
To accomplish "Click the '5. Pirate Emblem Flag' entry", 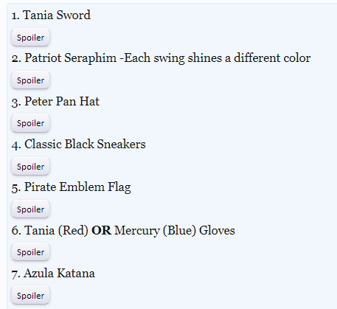I will point(72,187).
